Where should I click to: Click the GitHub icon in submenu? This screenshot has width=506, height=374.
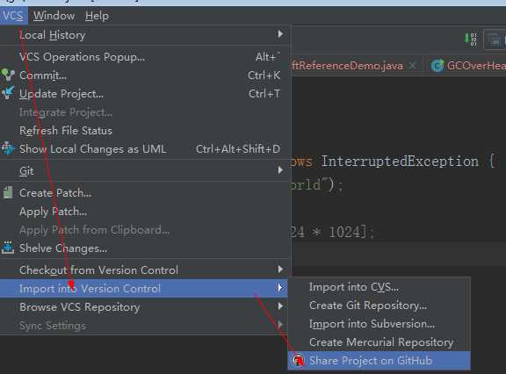tap(298, 360)
